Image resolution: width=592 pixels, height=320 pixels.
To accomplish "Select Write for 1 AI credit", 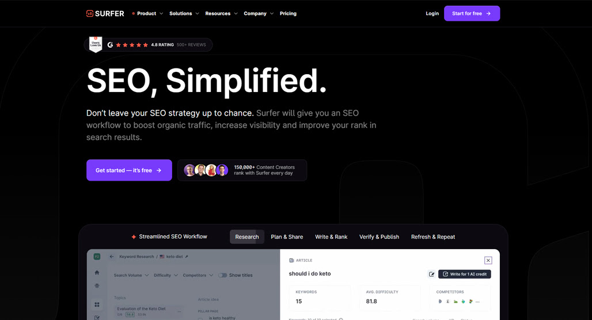I will point(465,275).
